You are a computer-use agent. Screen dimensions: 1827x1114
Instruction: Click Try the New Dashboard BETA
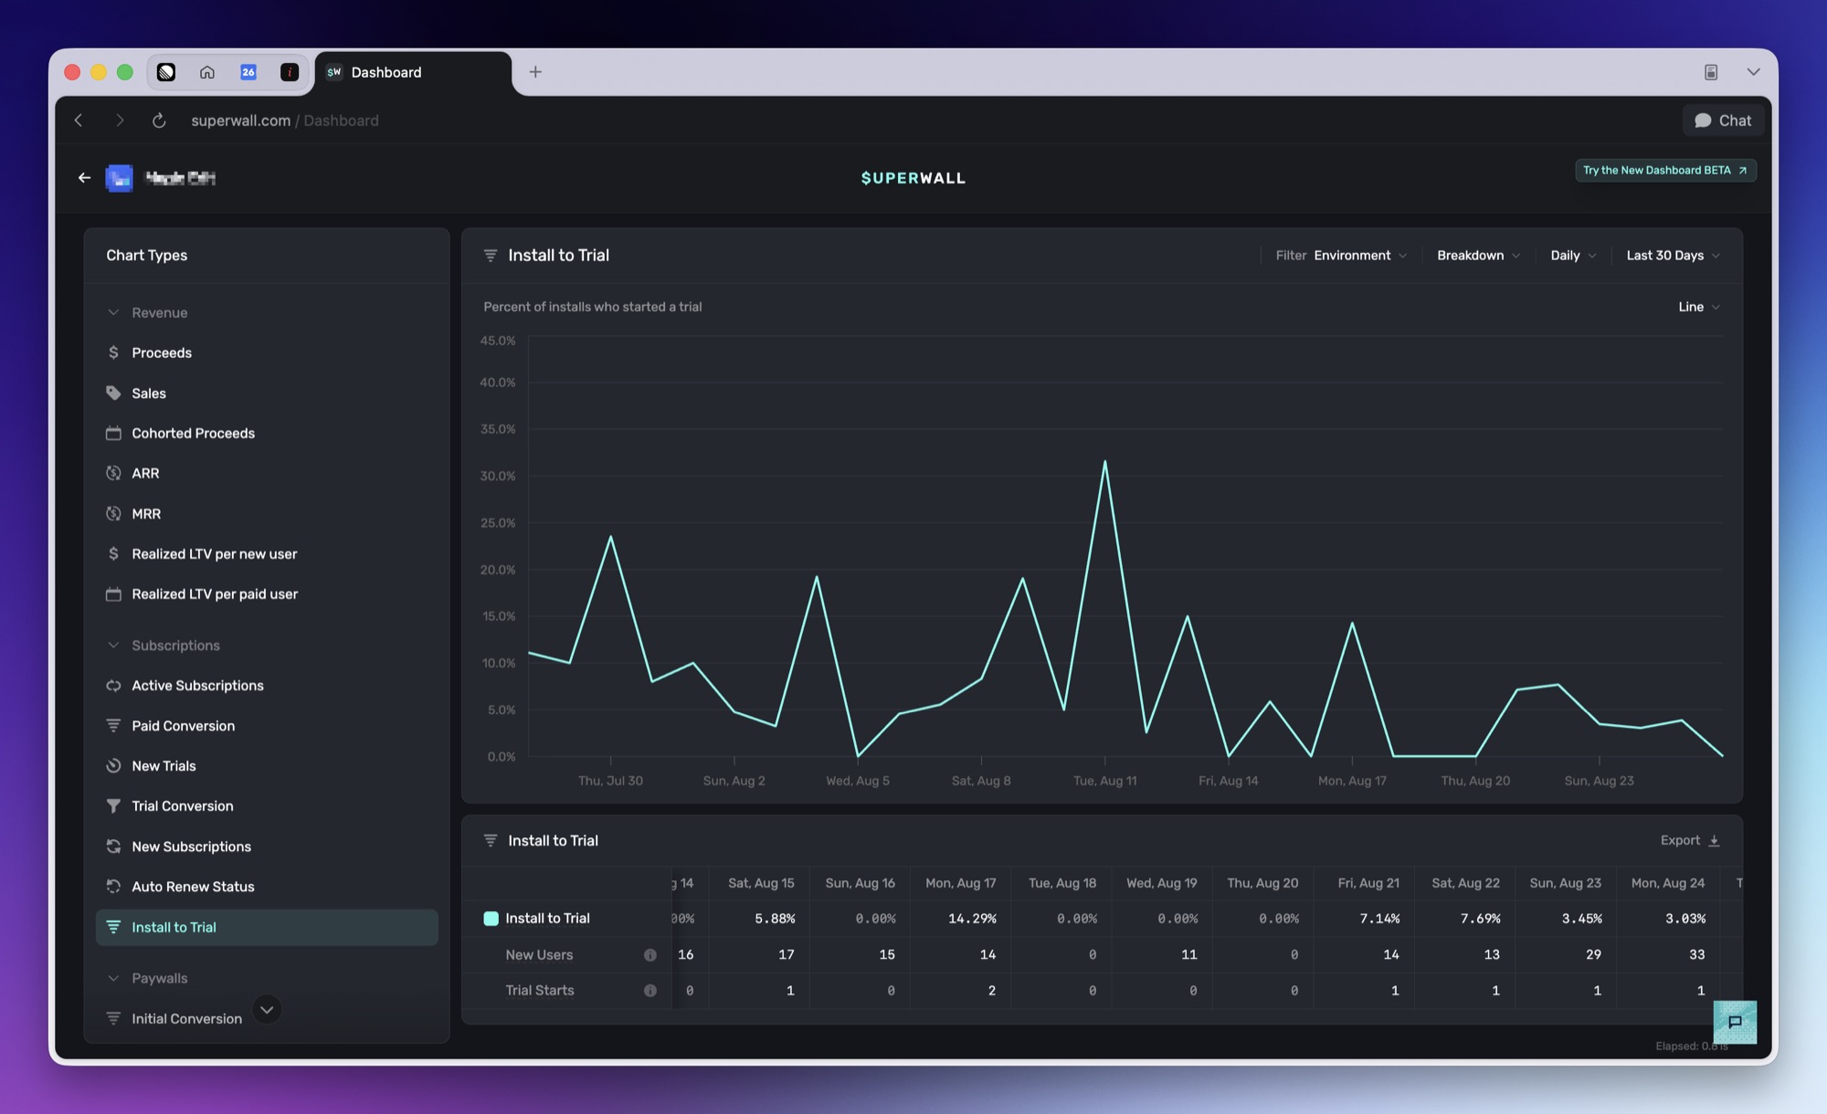click(x=1665, y=171)
